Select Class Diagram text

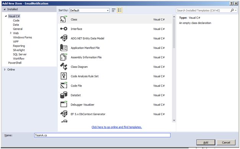[79, 67]
